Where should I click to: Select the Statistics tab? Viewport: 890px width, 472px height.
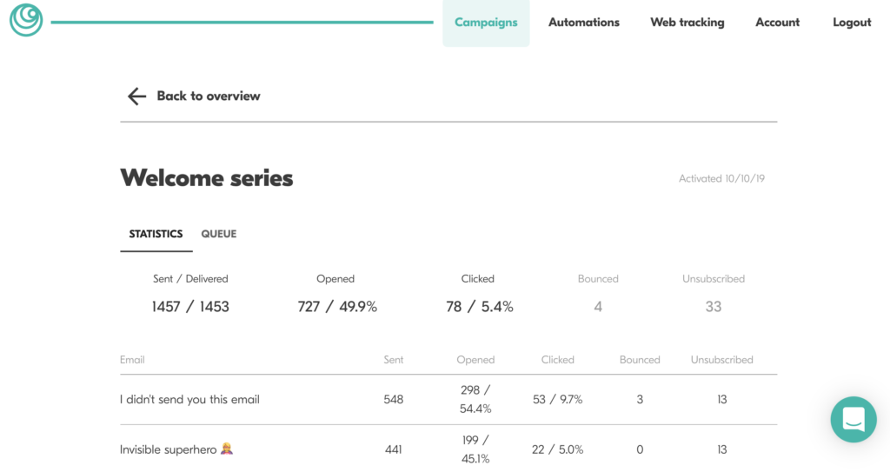click(x=156, y=234)
